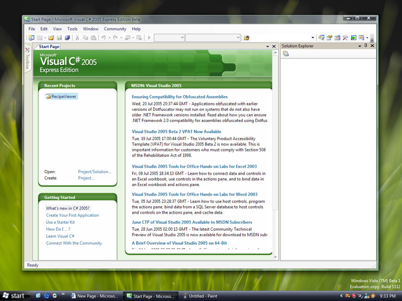This screenshot has width=402, height=301.
Task: Click the Properties icon in Solution Explorer
Action: click(x=286, y=54)
